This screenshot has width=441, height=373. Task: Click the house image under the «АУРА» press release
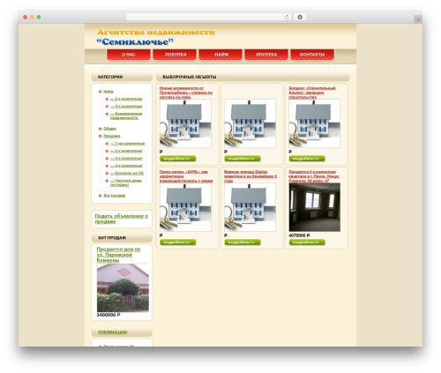[x=185, y=207]
